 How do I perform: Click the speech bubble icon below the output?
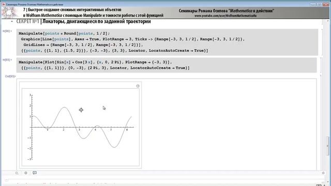35,173
